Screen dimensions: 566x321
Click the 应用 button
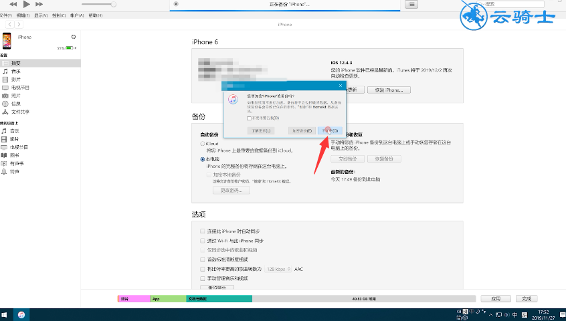[x=496, y=299]
